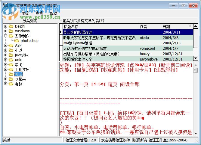Click status bar panel 德汇文章管理II 2.0
This screenshot has height=145, width=201.
click(x=81, y=140)
